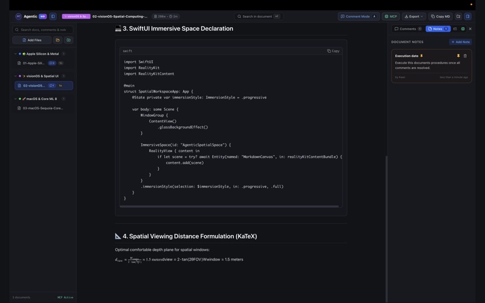The width and height of the screenshot is (485, 303).
Task: Click the MD badge beside Agentic
Action: click(x=42, y=16)
